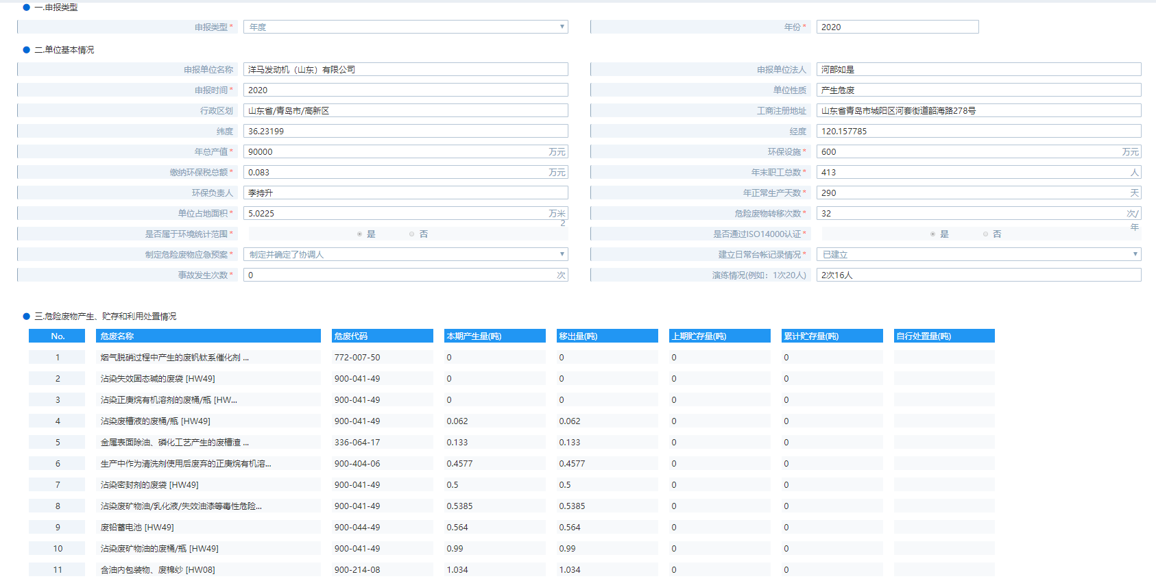The image size is (1156, 581).
Task: Click the 演练情况 field showing 2次16人
Action: tap(978, 275)
